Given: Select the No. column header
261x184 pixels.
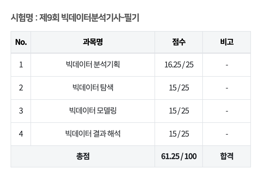Looking at the screenshot, I should (21, 42).
